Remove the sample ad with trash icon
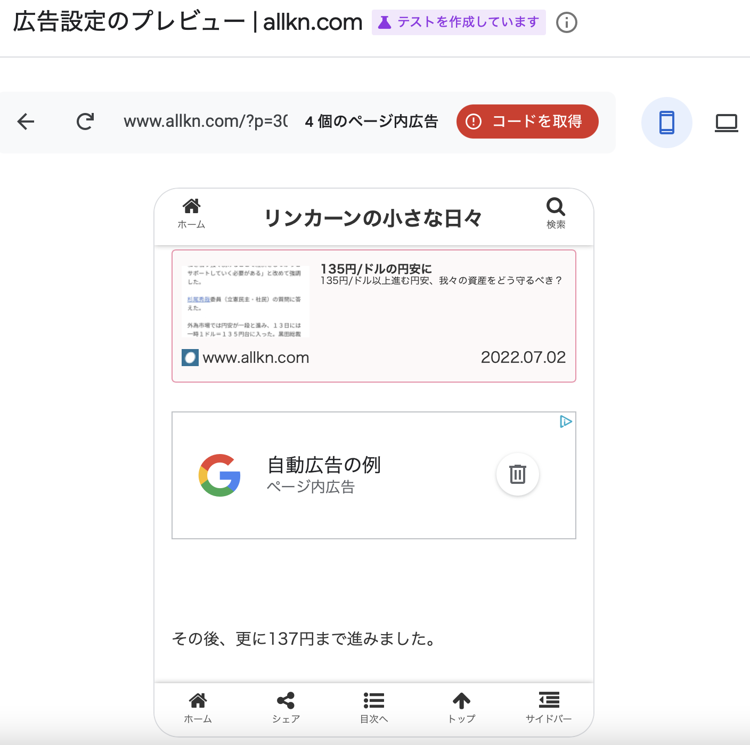 (x=518, y=474)
